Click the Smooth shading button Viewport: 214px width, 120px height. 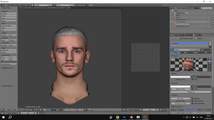click(5, 35)
